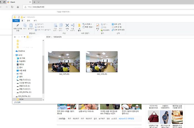
Task: Switch to the 보기 view tab
Action: (35, 21)
